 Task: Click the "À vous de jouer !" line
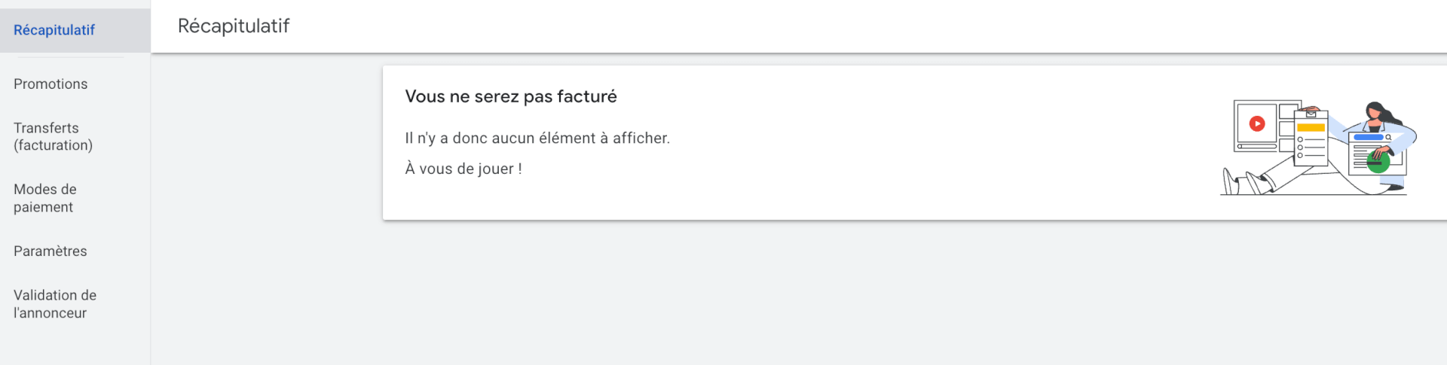click(x=463, y=169)
